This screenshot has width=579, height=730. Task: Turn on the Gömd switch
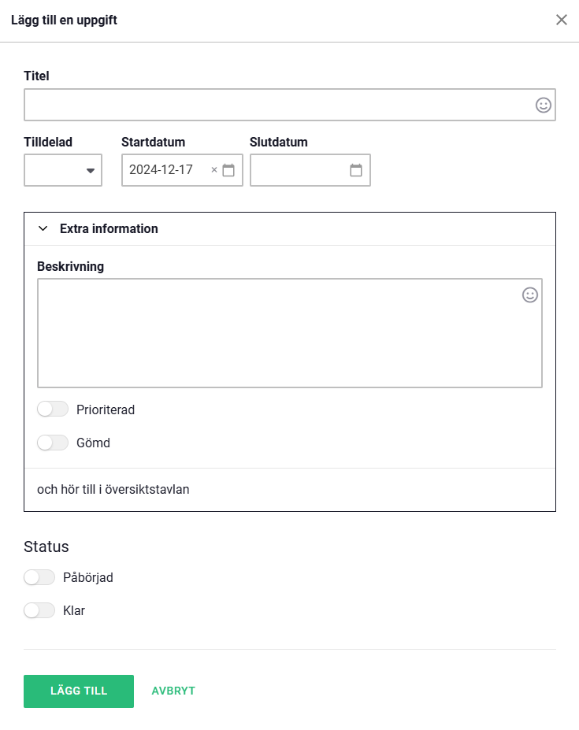pyautogui.click(x=53, y=443)
